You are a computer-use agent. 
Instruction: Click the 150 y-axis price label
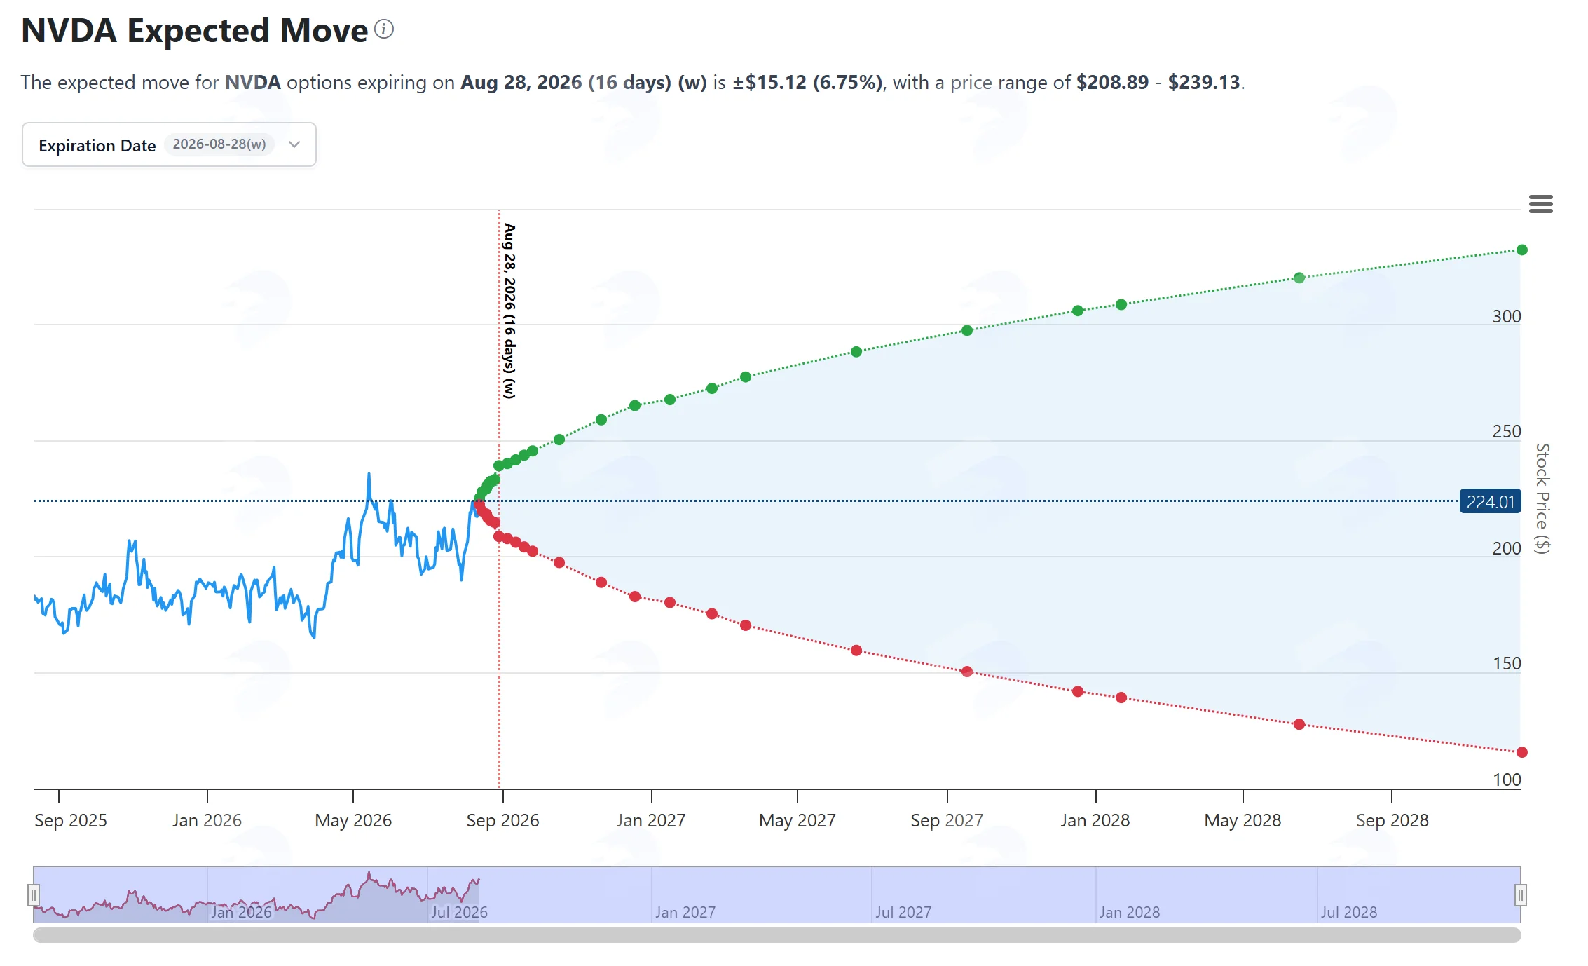click(1507, 663)
